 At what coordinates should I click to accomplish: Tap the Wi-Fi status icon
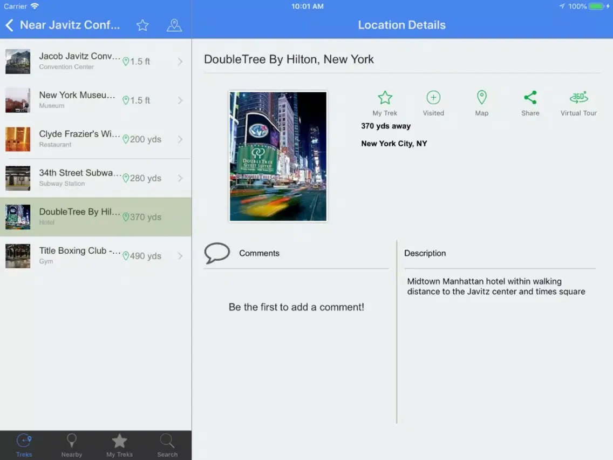pyautogui.click(x=35, y=6)
